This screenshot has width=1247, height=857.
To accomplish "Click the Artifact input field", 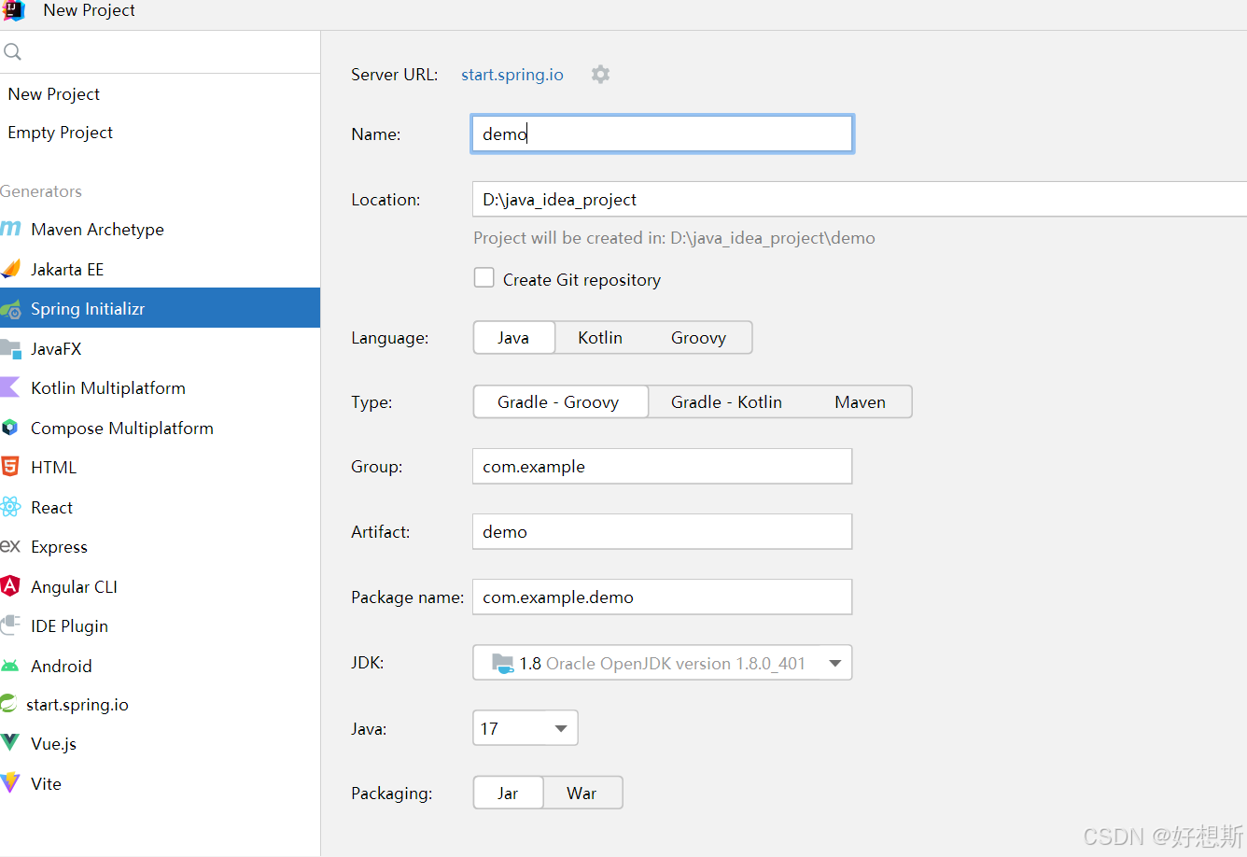I will point(663,531).
